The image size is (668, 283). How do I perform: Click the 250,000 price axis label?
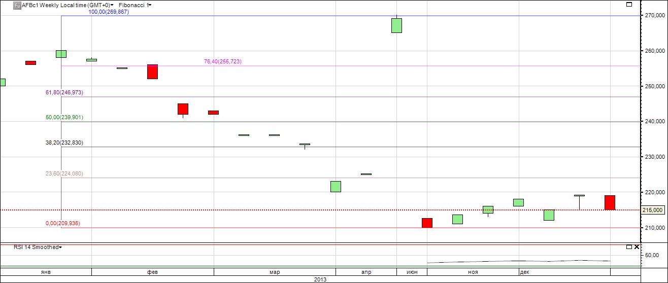tap(655, 86)
